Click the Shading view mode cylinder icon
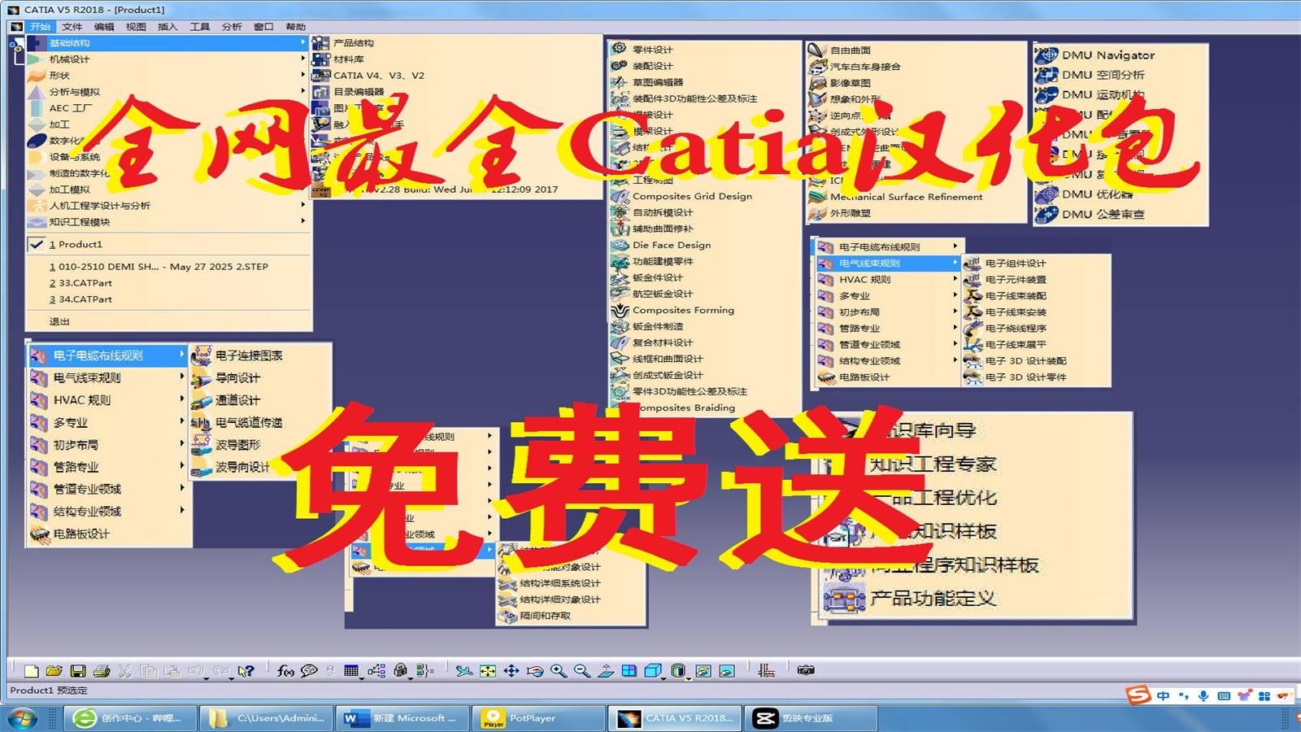 pos(678,671)
